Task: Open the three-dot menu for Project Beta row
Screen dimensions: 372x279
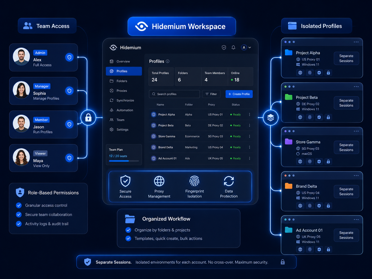Action: point(249,125)
